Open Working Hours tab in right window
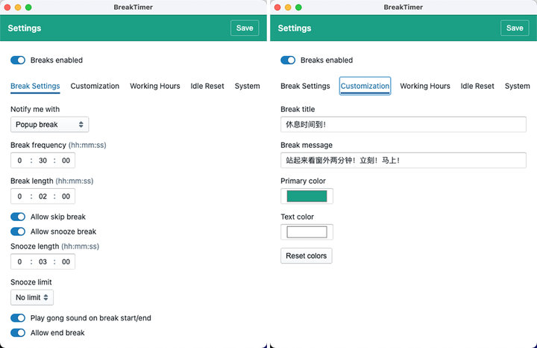Image resolution: width=537 pixels, height=348 pixels. click(425, 86)
